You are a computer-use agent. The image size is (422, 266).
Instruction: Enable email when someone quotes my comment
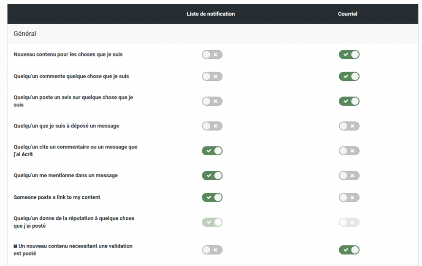349,151
